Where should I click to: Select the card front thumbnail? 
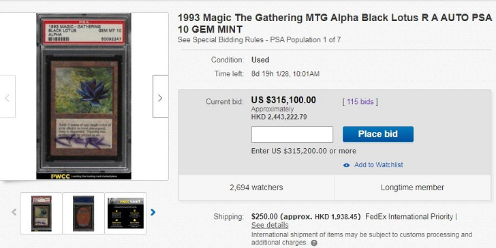(41, 213)
